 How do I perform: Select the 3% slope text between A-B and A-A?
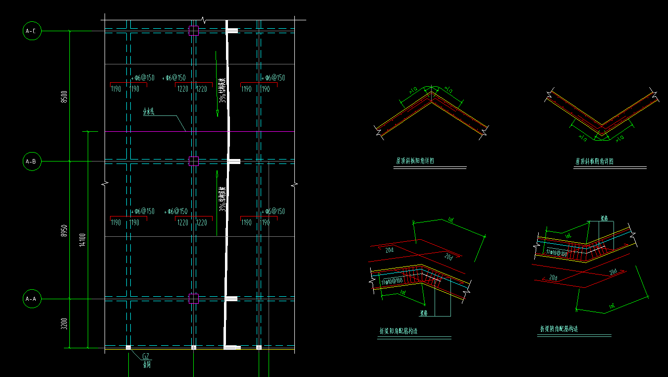click(223, 199)
